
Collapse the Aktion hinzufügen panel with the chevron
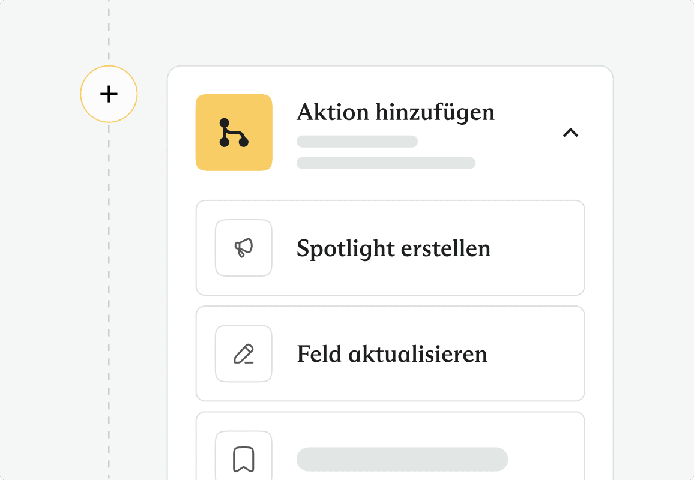[x=570, y=132]
